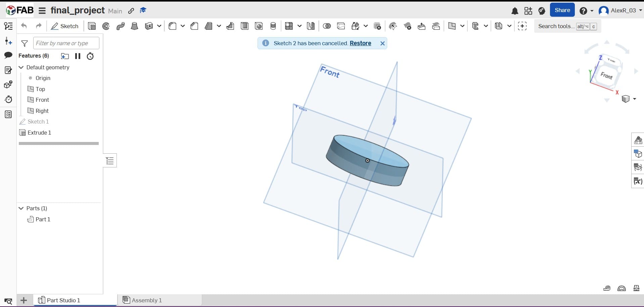This screenshot has height=307, width=644.
Task: Click Restore to recover Sketch 2
Action: tap(360, 43)
